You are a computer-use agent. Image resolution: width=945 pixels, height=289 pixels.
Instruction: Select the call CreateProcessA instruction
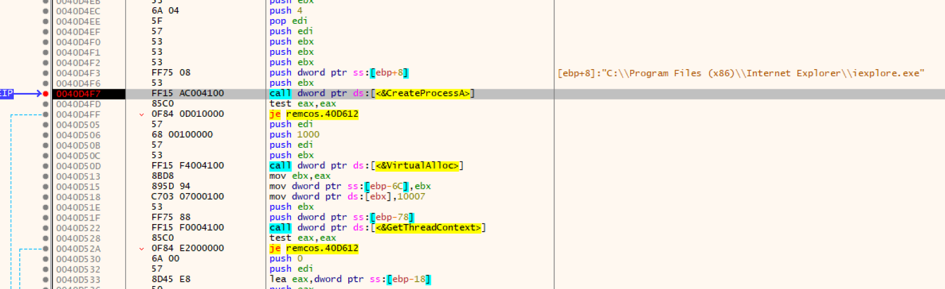click(372, 94)
